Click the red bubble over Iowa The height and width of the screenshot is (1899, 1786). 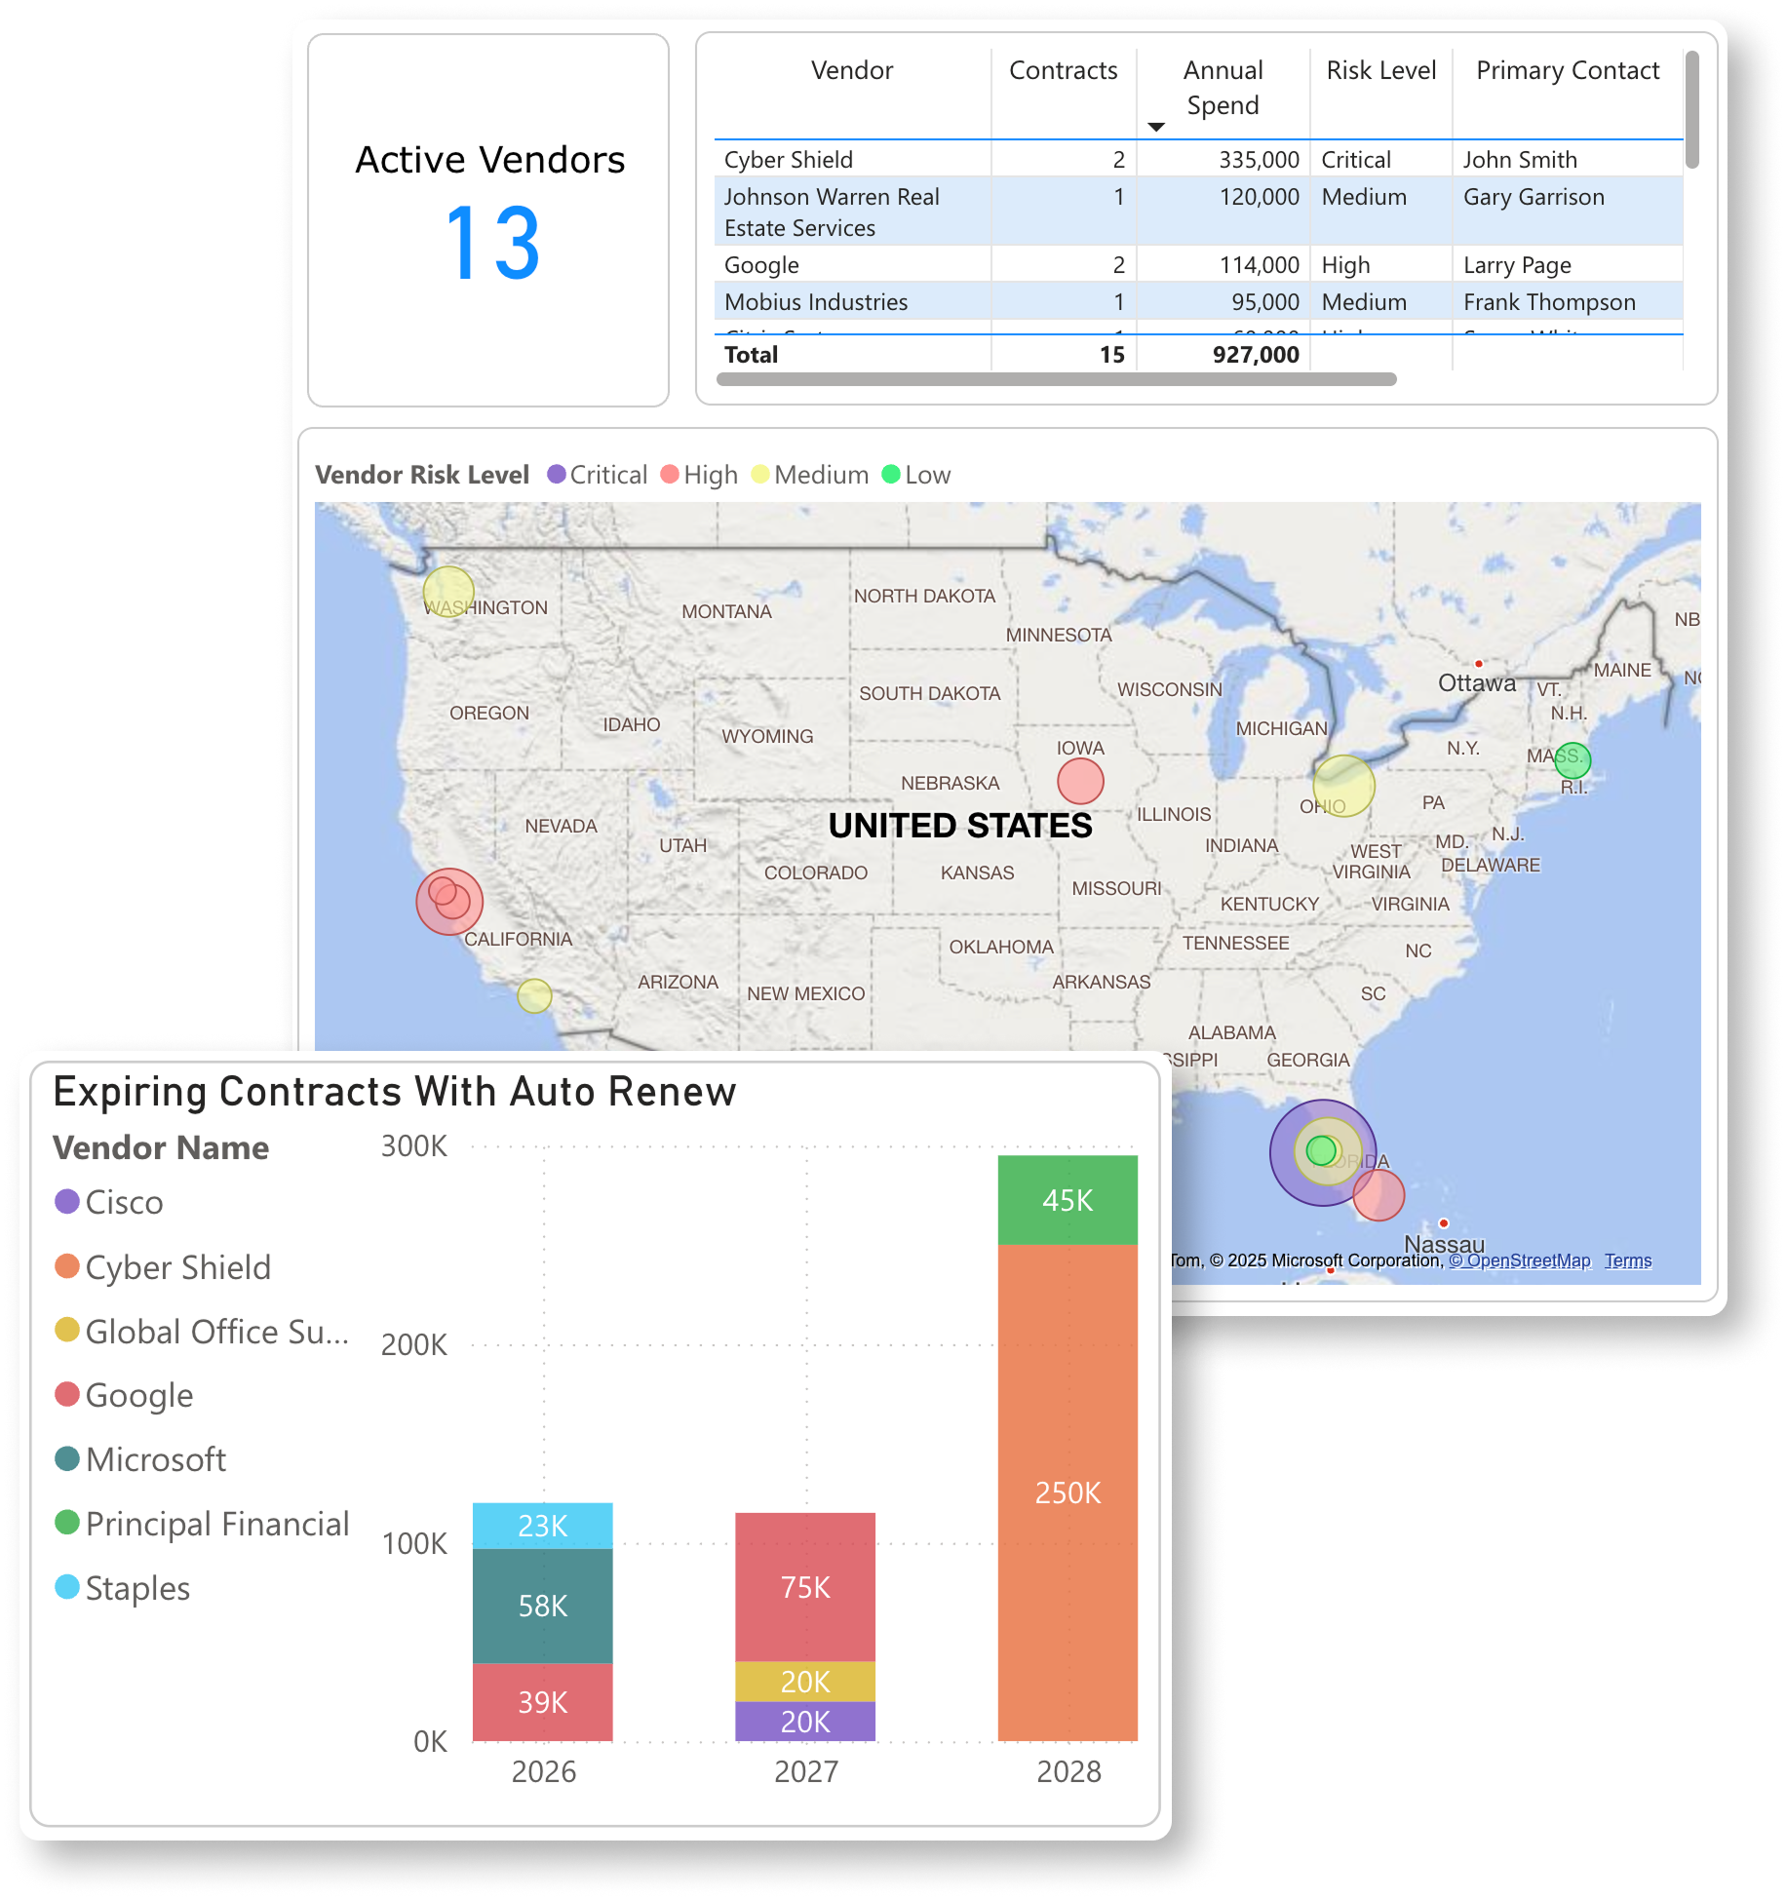(1080, 780)
